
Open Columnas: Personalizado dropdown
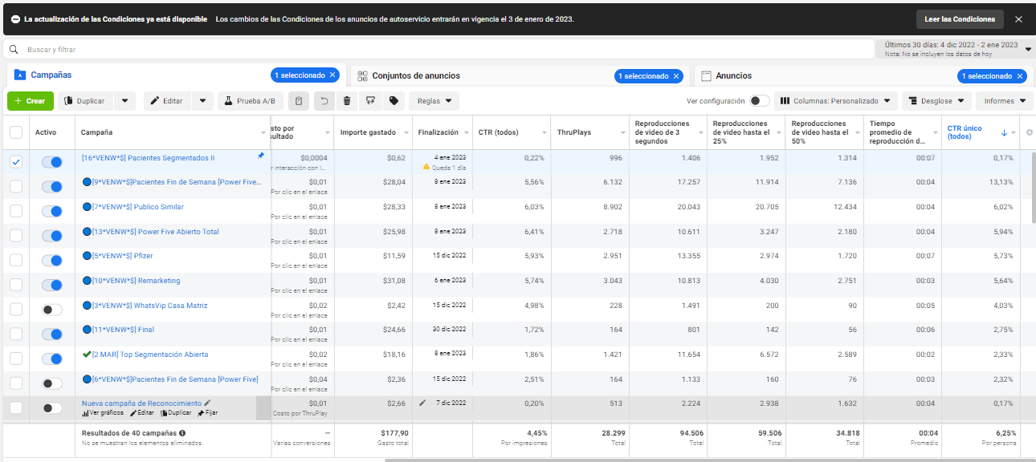(x=835, y=101)
